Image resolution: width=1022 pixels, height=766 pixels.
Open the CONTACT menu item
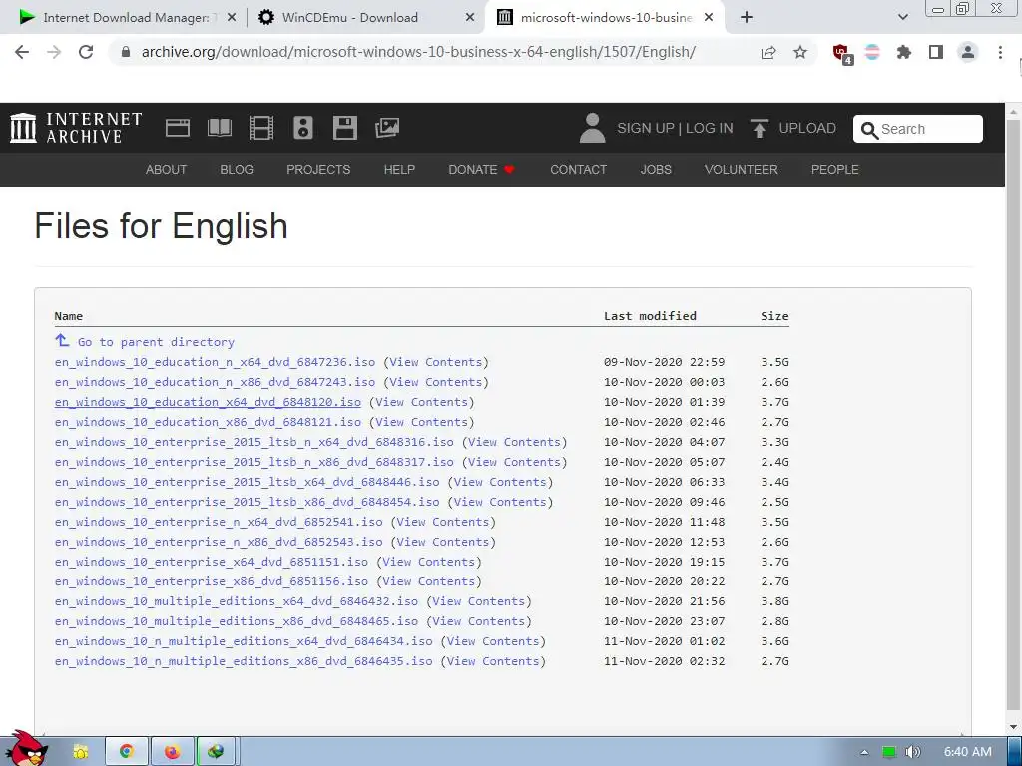point(578,170)
